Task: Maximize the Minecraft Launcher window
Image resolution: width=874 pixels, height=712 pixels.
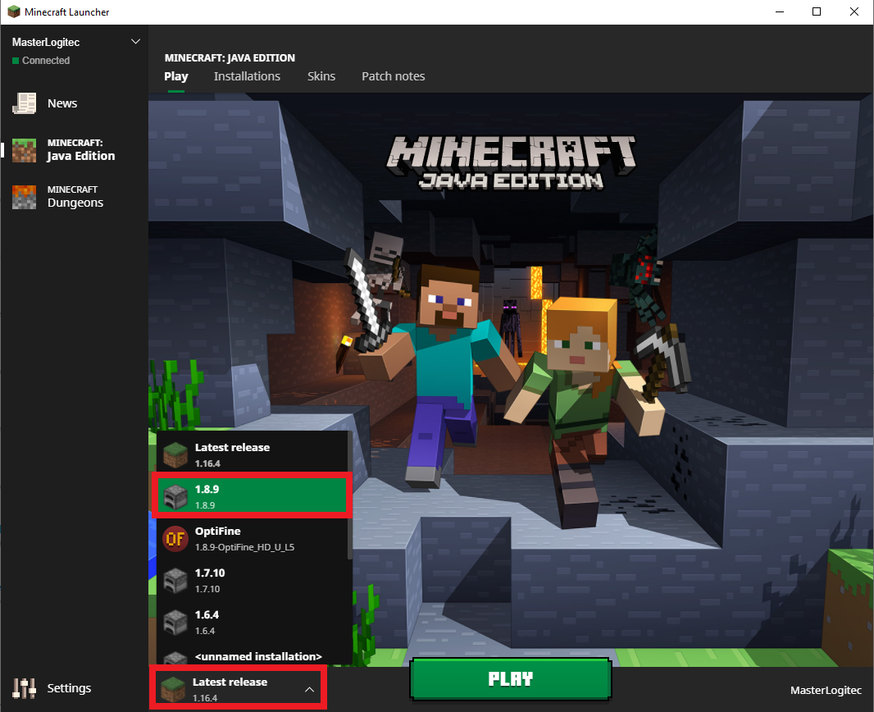Action: pyautogui.click(x=817, y=11)
